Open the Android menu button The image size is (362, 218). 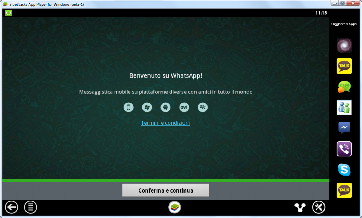click(x=30, y=207)
